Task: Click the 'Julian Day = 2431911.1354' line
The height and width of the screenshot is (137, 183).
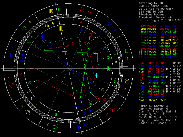Action: pyautogui.click(x=160, y=20)
